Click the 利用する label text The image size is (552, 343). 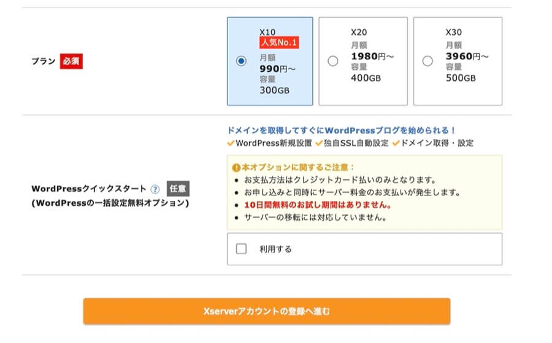pos(275,249)
